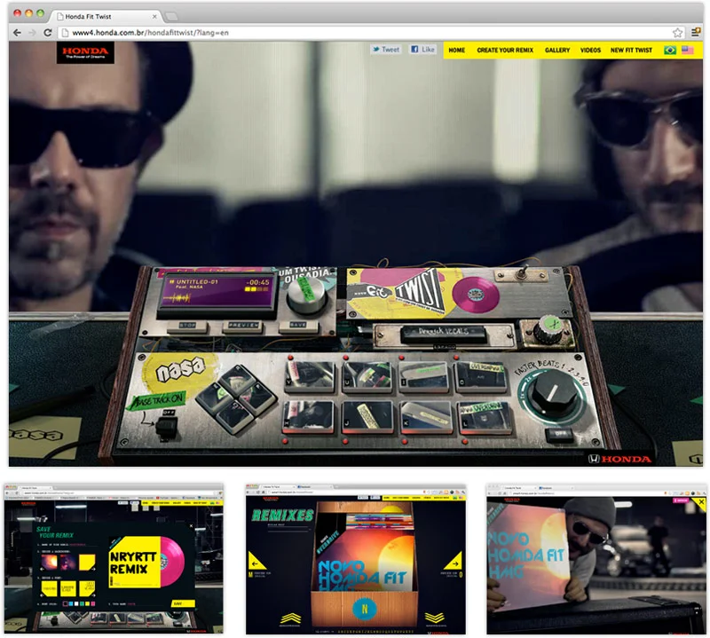Image resolution: width=710 pixels, height=638 pixels.
Task: Click the SAVE button on the mixer
Action: point(297,325)
